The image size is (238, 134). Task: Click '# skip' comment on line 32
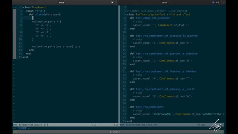tap(137, 111)
